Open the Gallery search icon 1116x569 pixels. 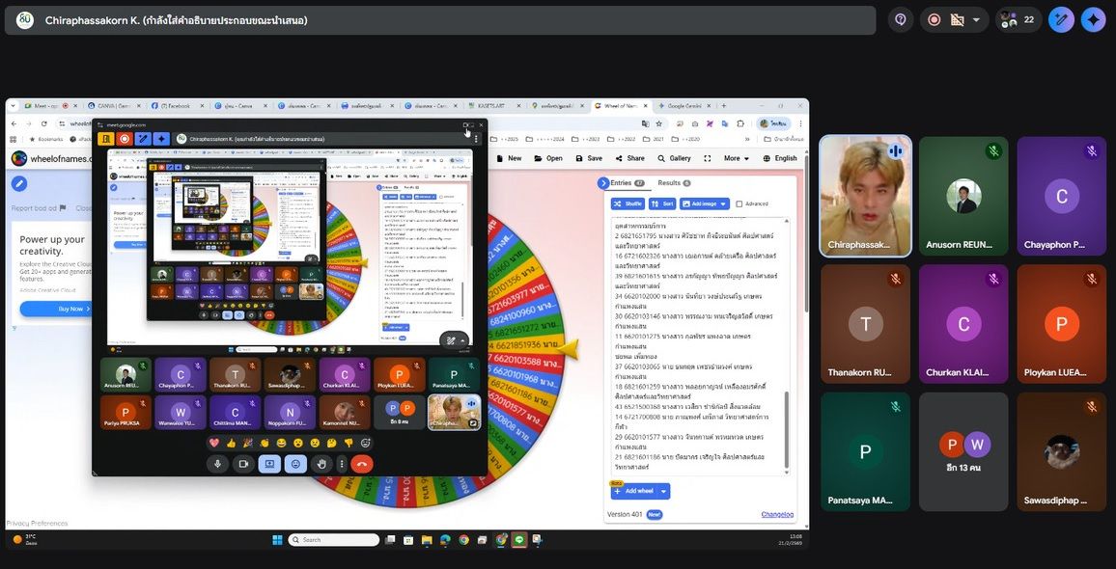coord(659,158)
